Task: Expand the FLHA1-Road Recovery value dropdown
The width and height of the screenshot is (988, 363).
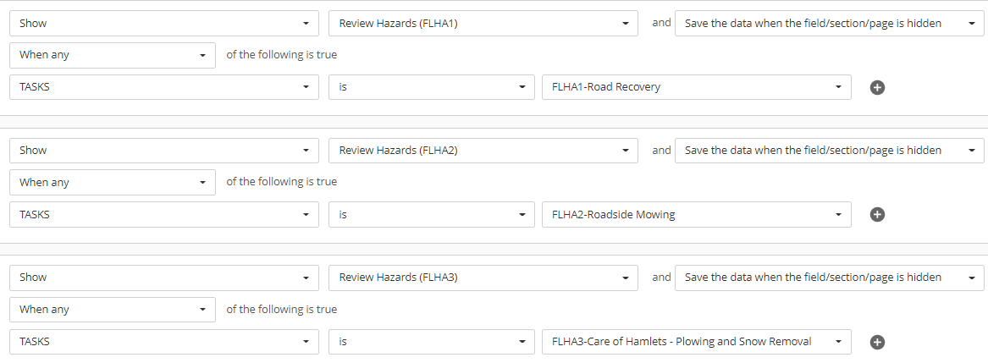Action: 696,87
